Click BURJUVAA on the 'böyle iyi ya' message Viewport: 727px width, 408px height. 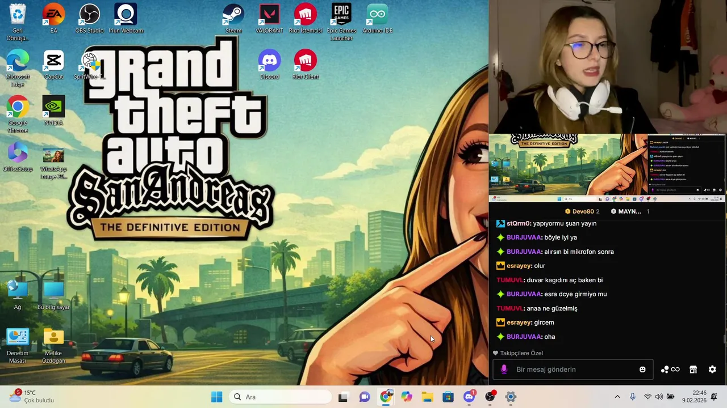pos(524,237)
